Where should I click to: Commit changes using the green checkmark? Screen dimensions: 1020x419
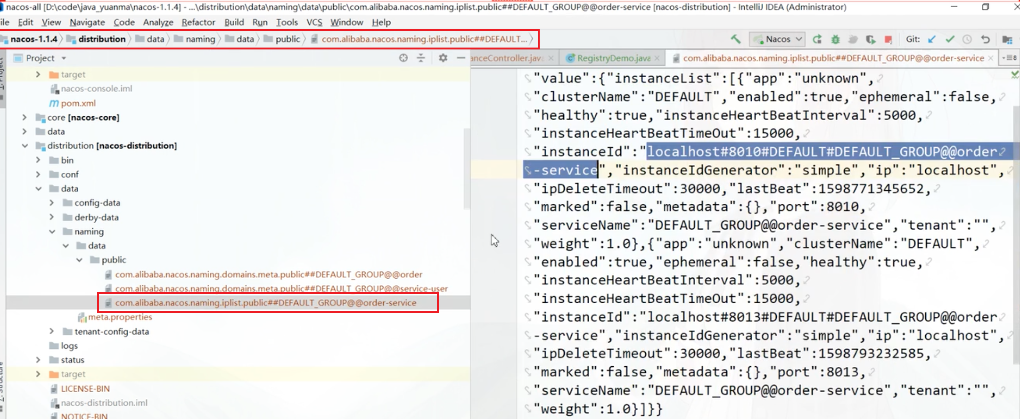pos(949,39)
